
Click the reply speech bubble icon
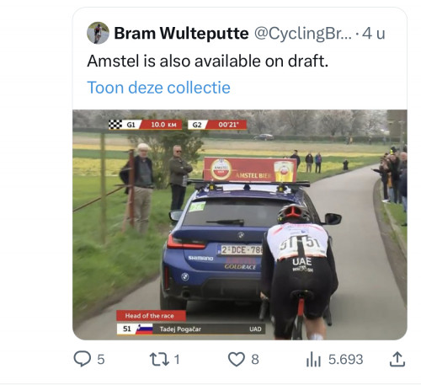(x=83, y=359)
